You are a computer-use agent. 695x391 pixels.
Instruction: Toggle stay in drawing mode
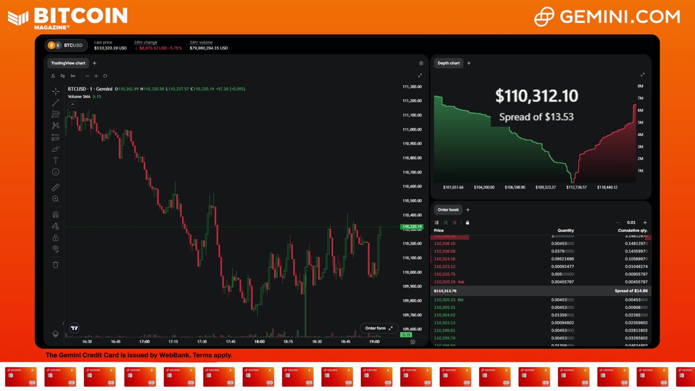coord(55,226)
